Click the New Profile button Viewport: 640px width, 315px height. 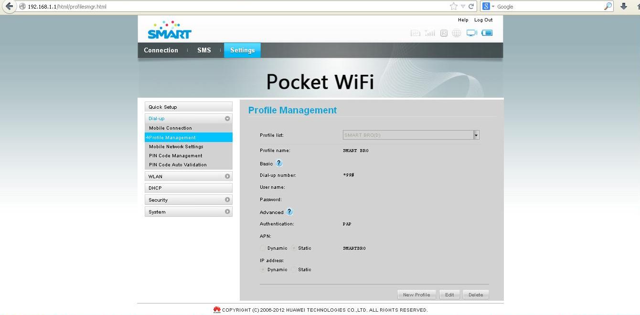[x=416, y=295]
